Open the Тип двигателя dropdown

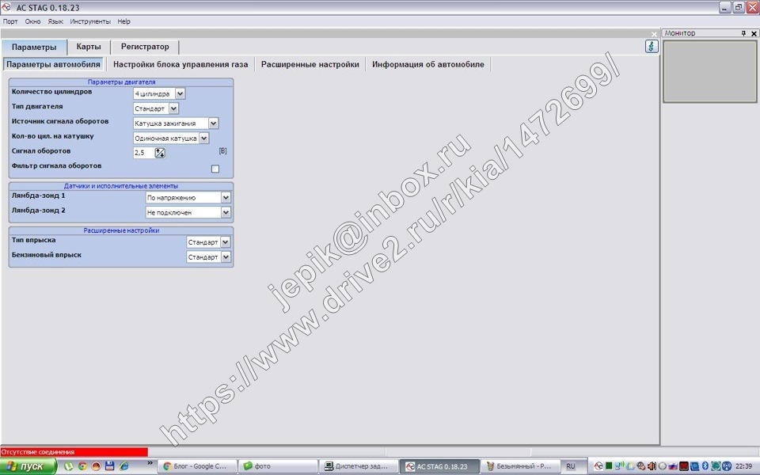click(x=173, y=108)
